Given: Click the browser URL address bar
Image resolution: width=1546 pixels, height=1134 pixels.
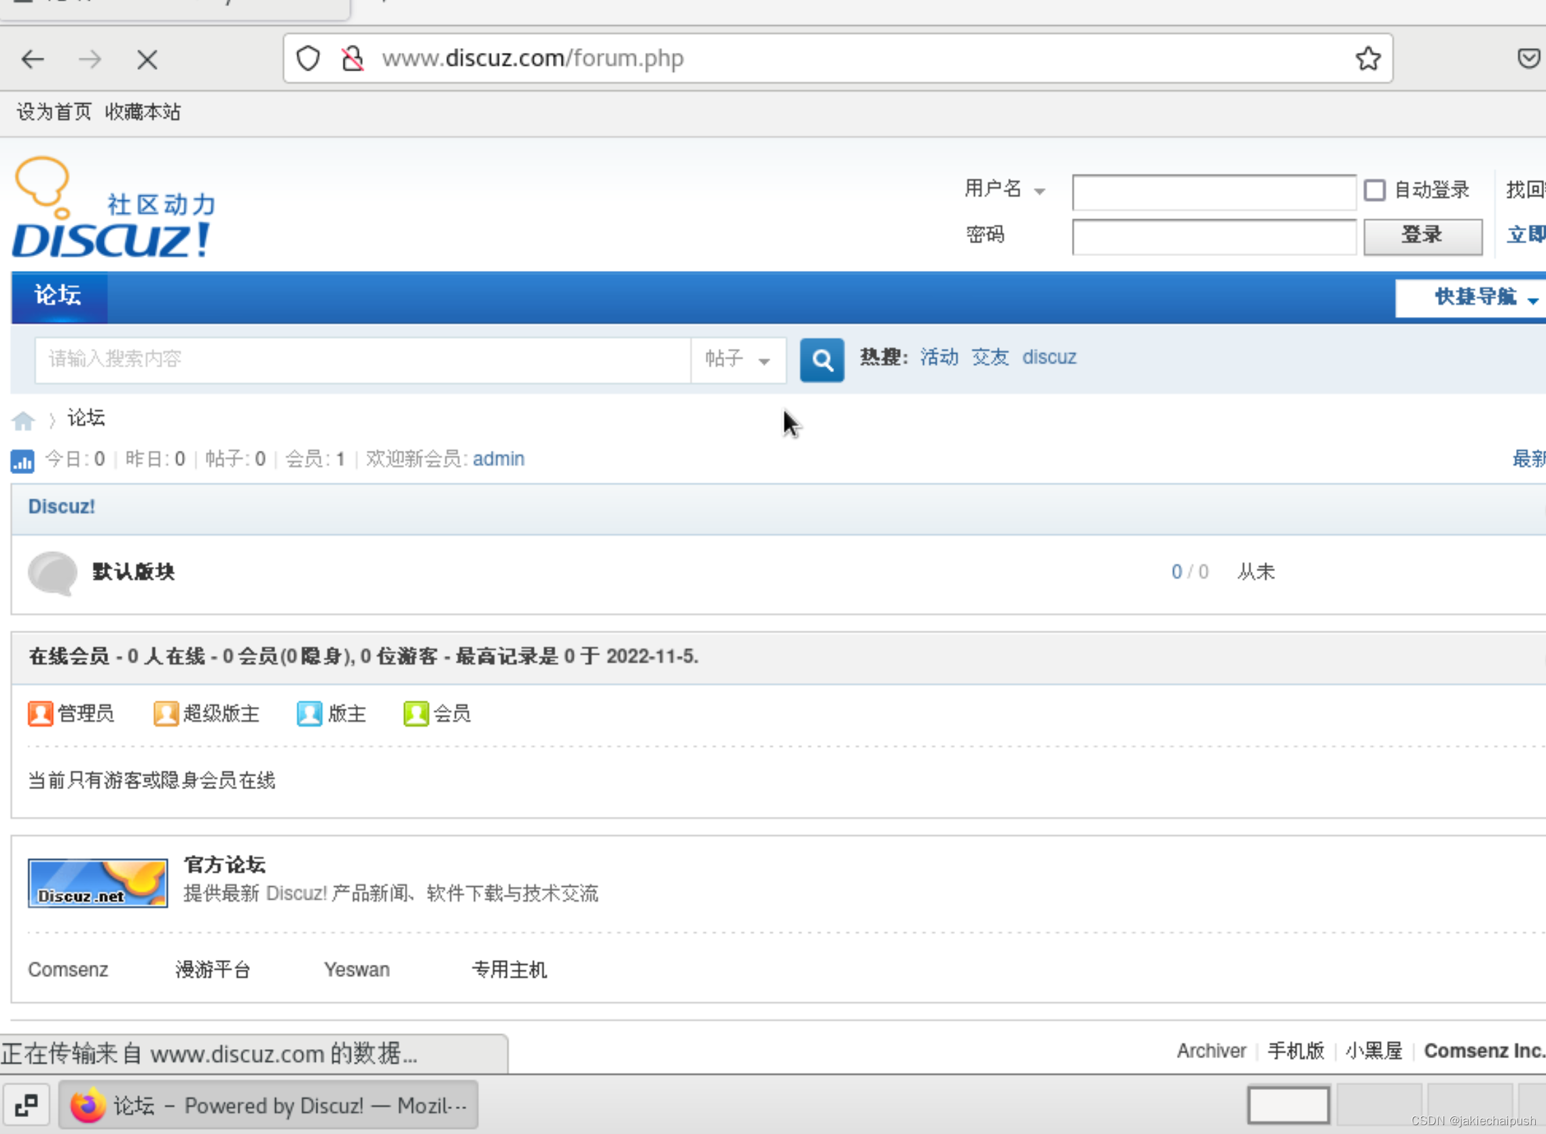Looking at the screenshot, I should [x=838, y=58].
